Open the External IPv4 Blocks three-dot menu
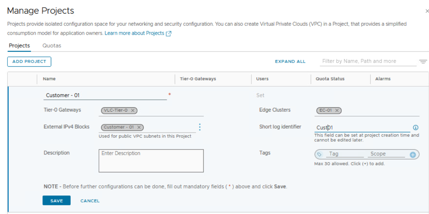 (x=200, y=127)
